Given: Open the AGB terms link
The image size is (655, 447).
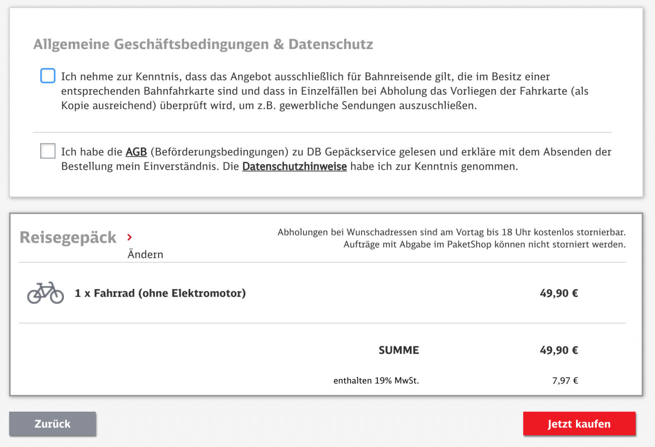Looking at the screenshot, I should 136,152.
